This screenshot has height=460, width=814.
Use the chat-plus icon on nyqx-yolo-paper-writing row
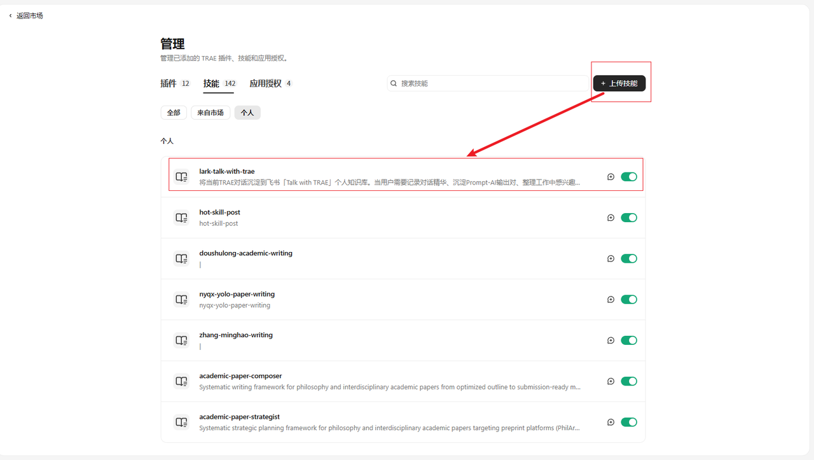click(610, 300)
